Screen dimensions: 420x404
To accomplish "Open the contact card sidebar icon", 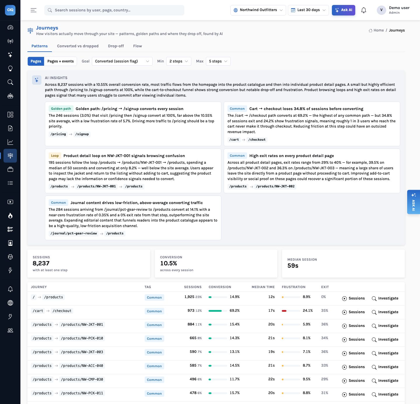I will 10,243.
